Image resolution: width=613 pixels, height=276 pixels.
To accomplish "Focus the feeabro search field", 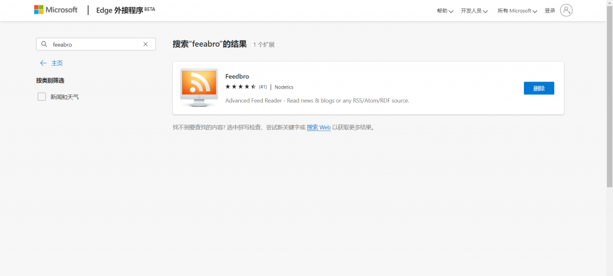I will (x=96, y=44).
